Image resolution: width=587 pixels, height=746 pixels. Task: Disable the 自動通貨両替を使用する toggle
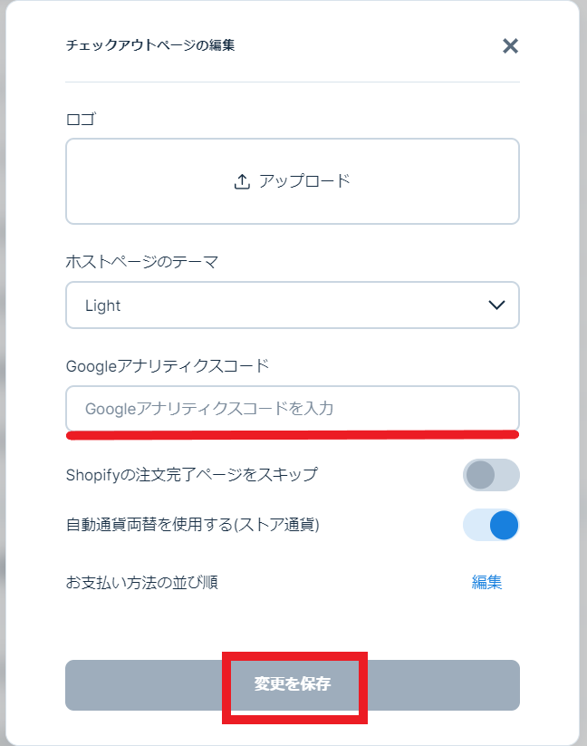point(491,526)
